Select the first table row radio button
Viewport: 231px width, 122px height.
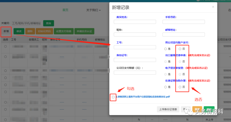click(5, 46)
